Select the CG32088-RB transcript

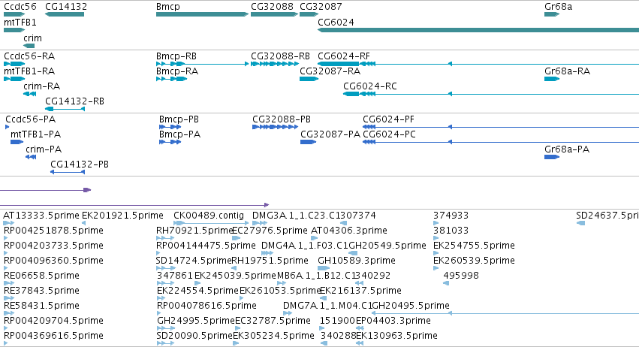275,64
